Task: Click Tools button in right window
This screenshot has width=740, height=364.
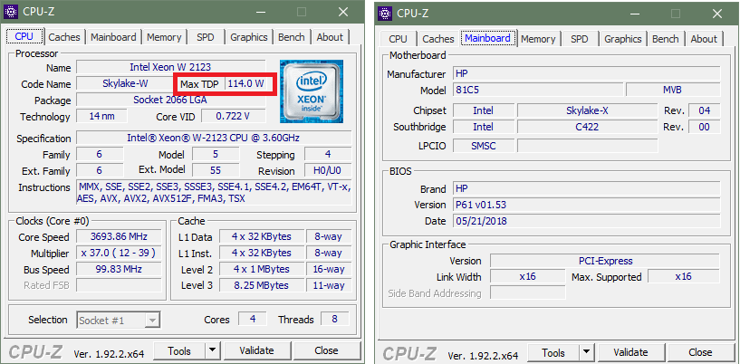Action: tap(553, 352)
